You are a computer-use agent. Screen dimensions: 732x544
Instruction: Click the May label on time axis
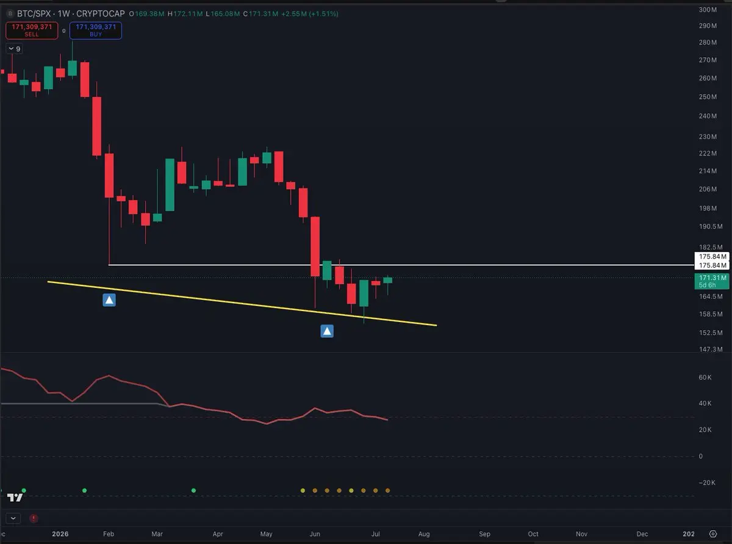coord(267,534)
